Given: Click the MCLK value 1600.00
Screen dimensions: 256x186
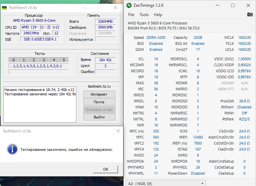Looking at the screenshot, I should click(x=244, y=37).
